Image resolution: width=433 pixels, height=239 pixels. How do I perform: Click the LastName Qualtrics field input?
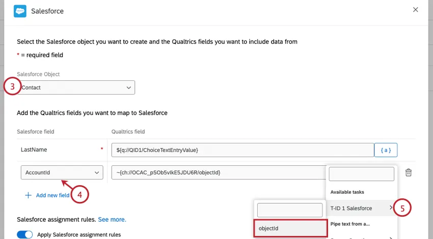click(x=242, y=150)
